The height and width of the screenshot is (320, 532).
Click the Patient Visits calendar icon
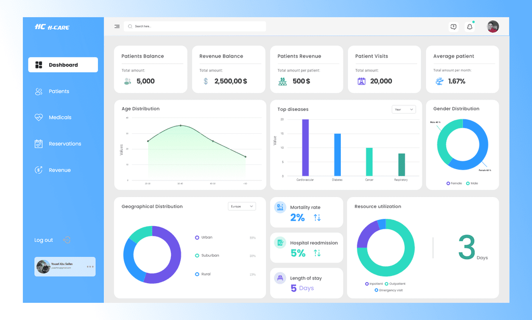tap(362, 81)
